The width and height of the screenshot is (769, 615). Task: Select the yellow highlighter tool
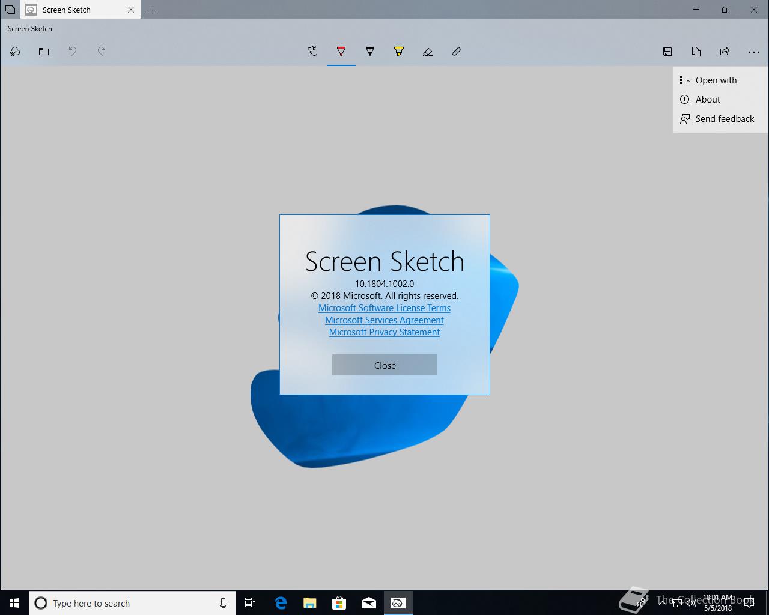coord(399,52)
